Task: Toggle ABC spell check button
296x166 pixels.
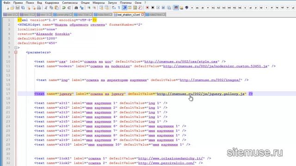Action: pos(176,8)
